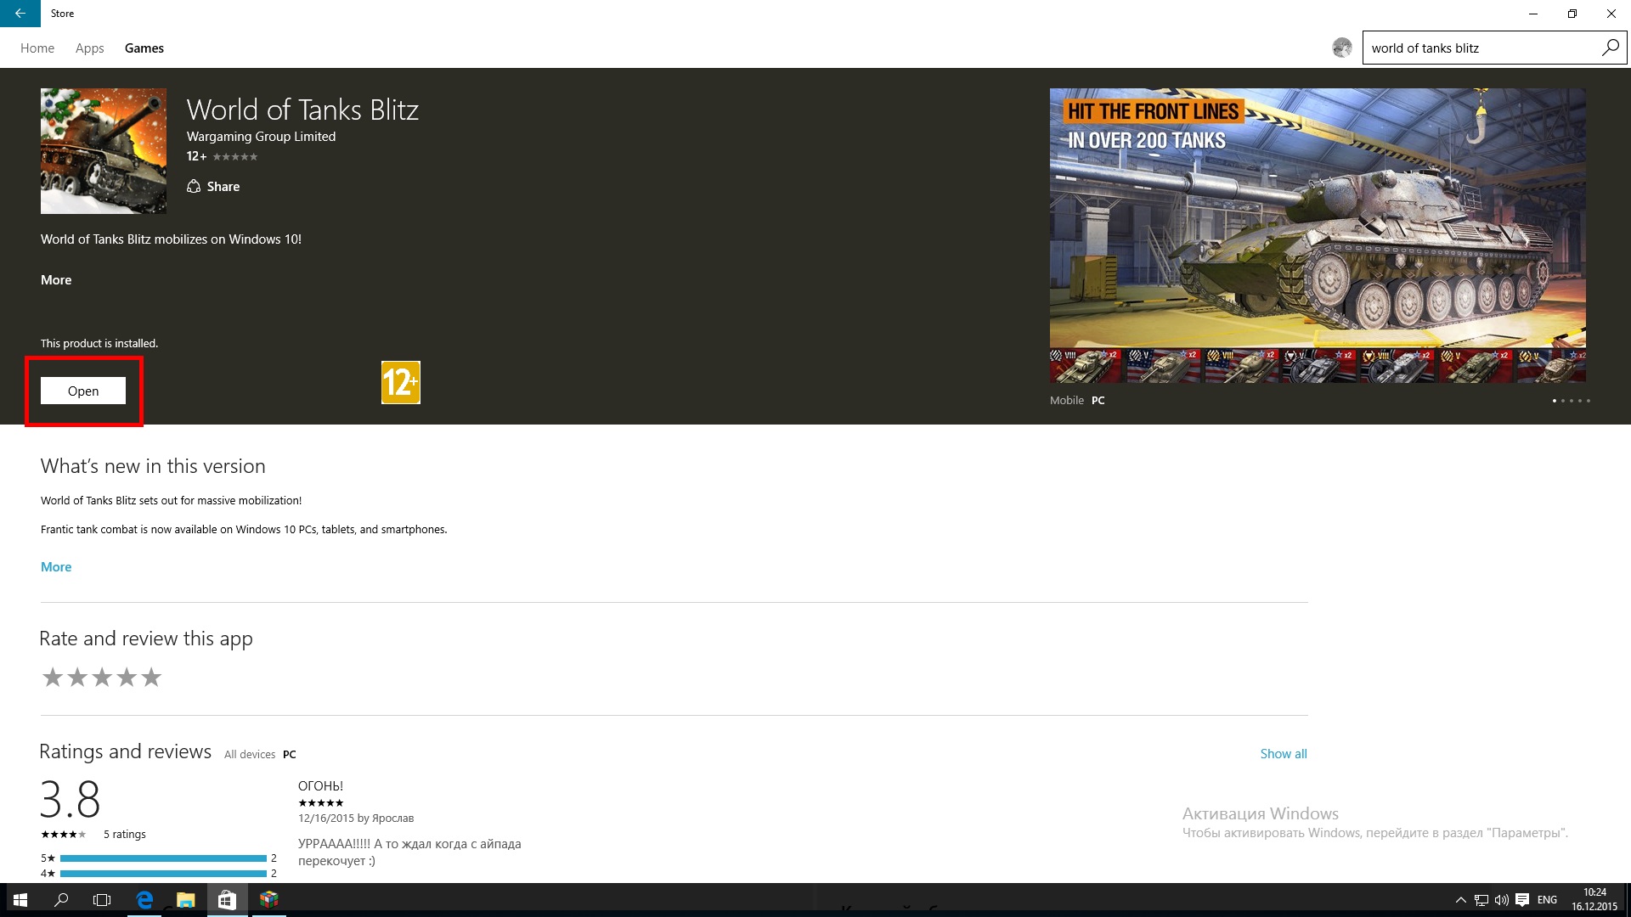Open the Windows Start menu

20,900
